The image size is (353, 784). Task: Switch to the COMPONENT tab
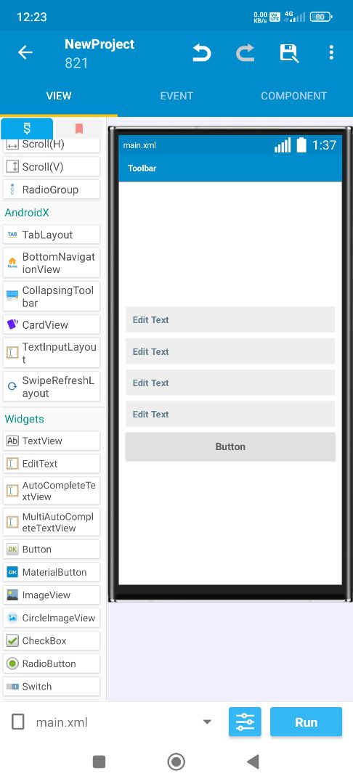(x=294, y=96)
